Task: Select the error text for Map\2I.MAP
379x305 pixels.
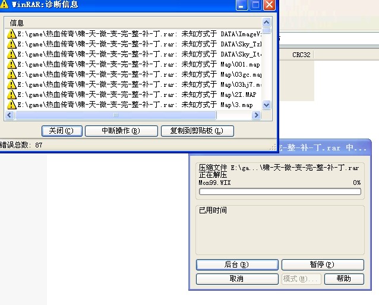Action: point(137,95)
